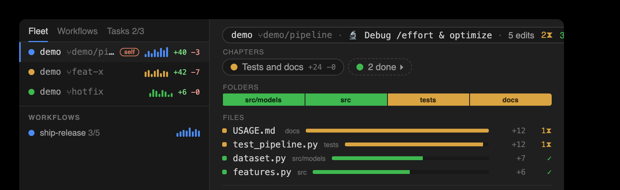This screenshot has height=190, width=620.
Task: Open the Tests and docs chapter
Action: click(x=283, y=67)
